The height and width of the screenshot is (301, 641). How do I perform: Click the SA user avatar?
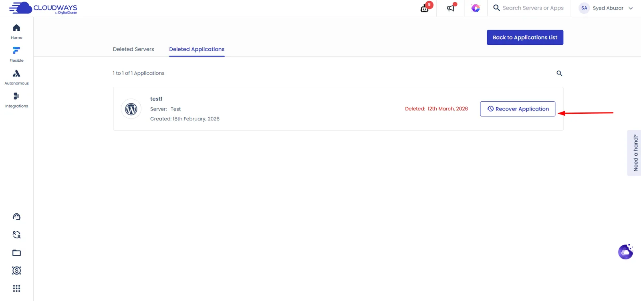[584, 8]
